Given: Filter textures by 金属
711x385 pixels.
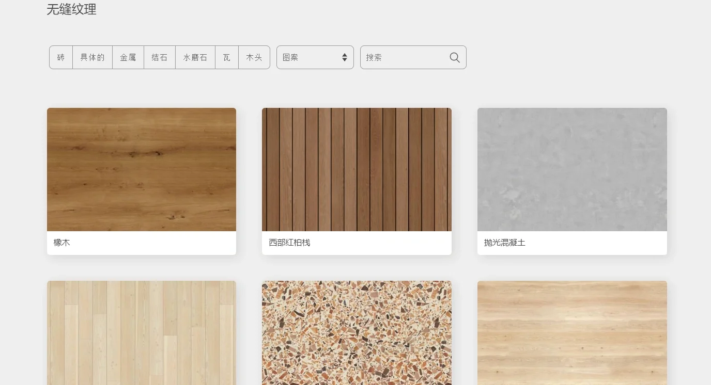Looking at the screenshot, I should pyautogui.click(x=128, y=57).
